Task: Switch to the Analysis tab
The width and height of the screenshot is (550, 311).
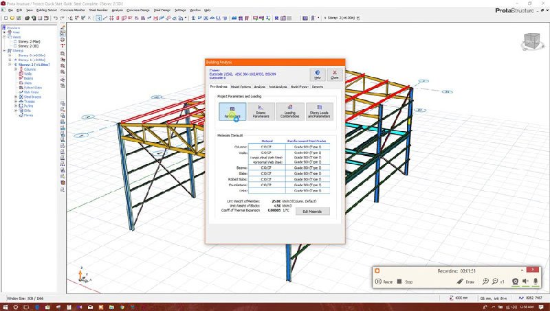Action: 259,87
